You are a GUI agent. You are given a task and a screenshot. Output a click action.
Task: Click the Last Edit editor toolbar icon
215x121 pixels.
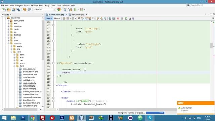click(x=64, y=18)
